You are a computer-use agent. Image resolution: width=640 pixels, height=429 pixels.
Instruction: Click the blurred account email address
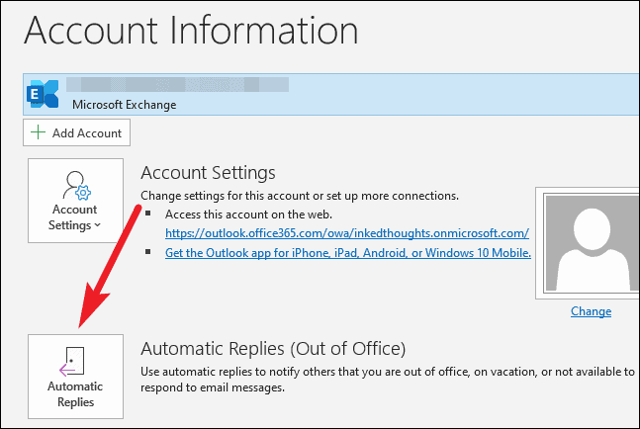tap(177, 84)
